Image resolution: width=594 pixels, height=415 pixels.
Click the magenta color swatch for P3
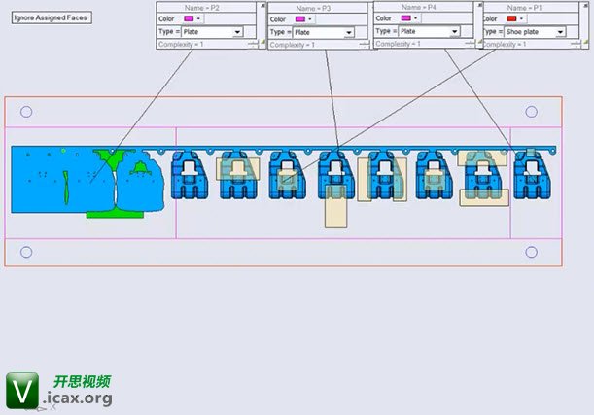click(300, 18)
